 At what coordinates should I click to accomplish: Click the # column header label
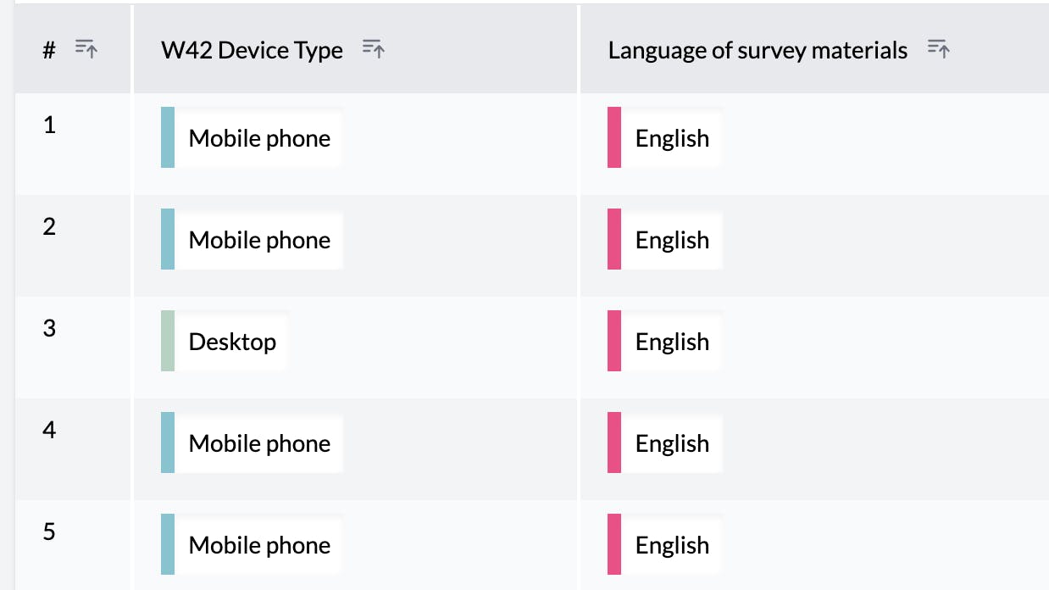tap(47, 49)
